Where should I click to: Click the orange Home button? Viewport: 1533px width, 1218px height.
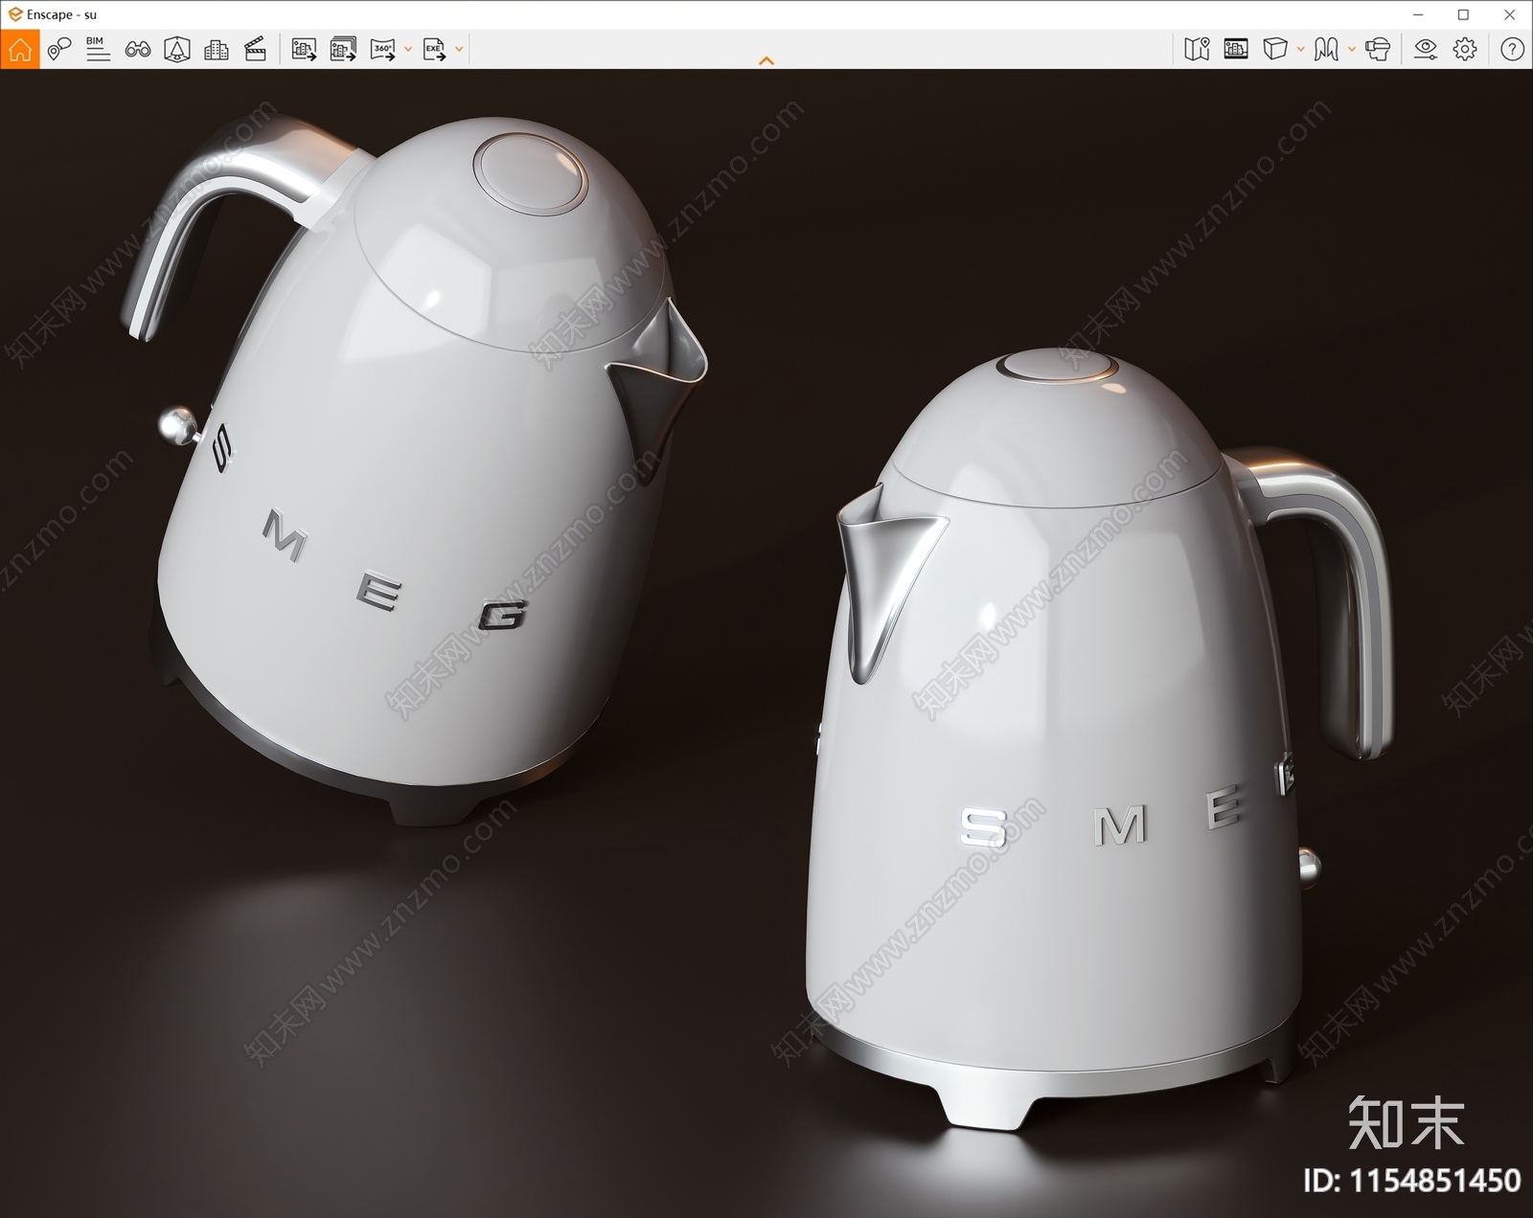point(20,49)
